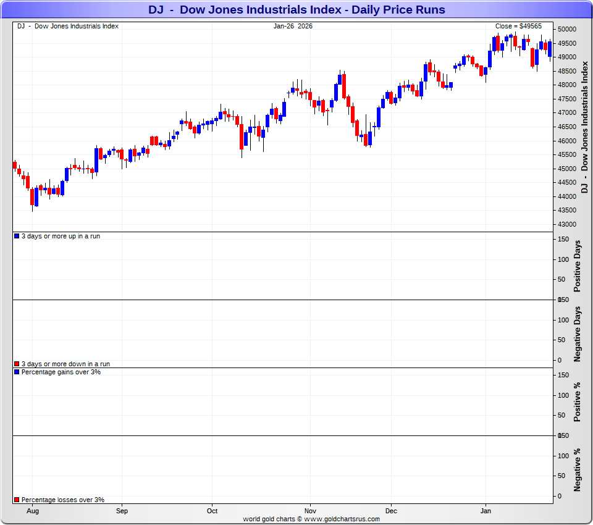593x525 pixels.
Task: Click the 43000 price axis label
Action: [x=567, y=224]
